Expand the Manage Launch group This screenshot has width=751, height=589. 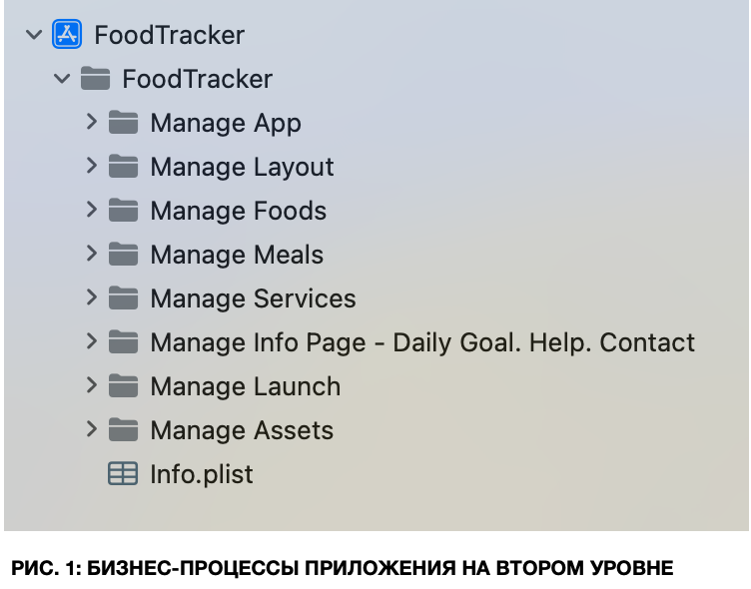point(91,385)
